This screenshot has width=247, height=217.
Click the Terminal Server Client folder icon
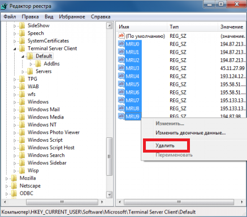click(x=22, y=49)
